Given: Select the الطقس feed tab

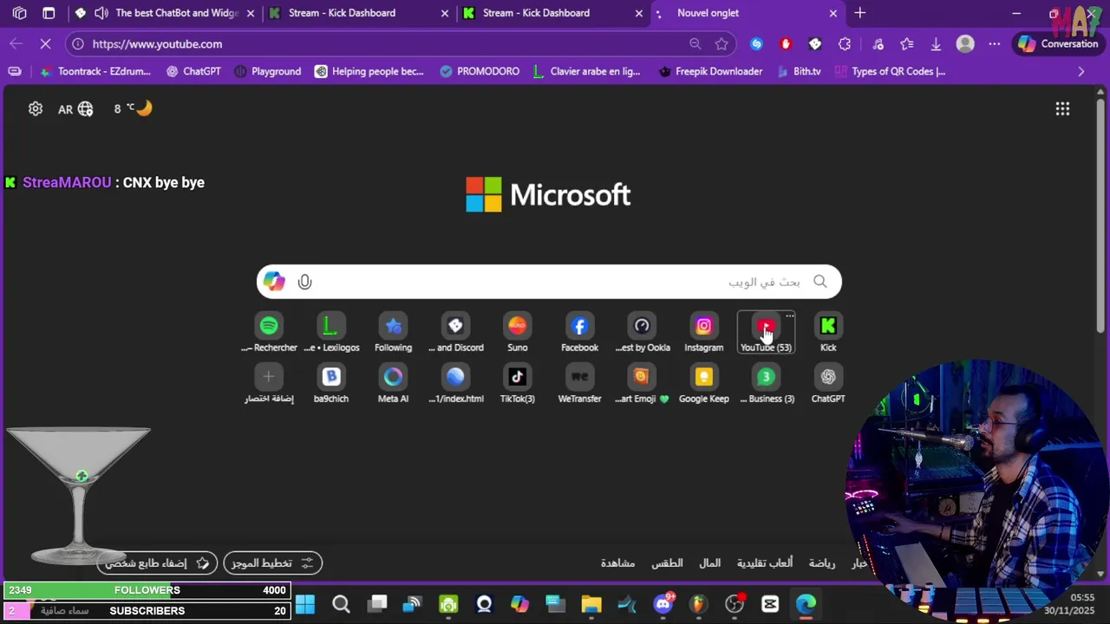Looking at the screenshot, I should [667, 563].
